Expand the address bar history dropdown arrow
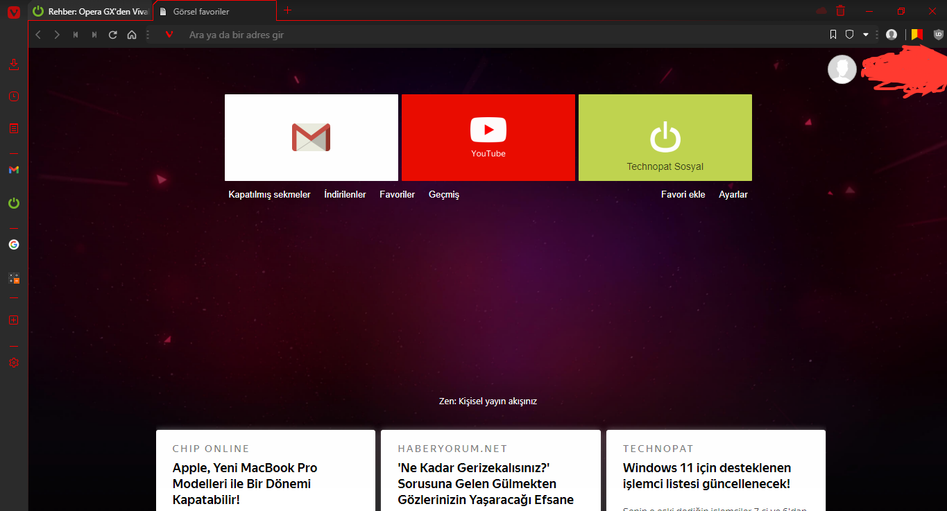Screen dimensions: 947x511 coord(866,35)
